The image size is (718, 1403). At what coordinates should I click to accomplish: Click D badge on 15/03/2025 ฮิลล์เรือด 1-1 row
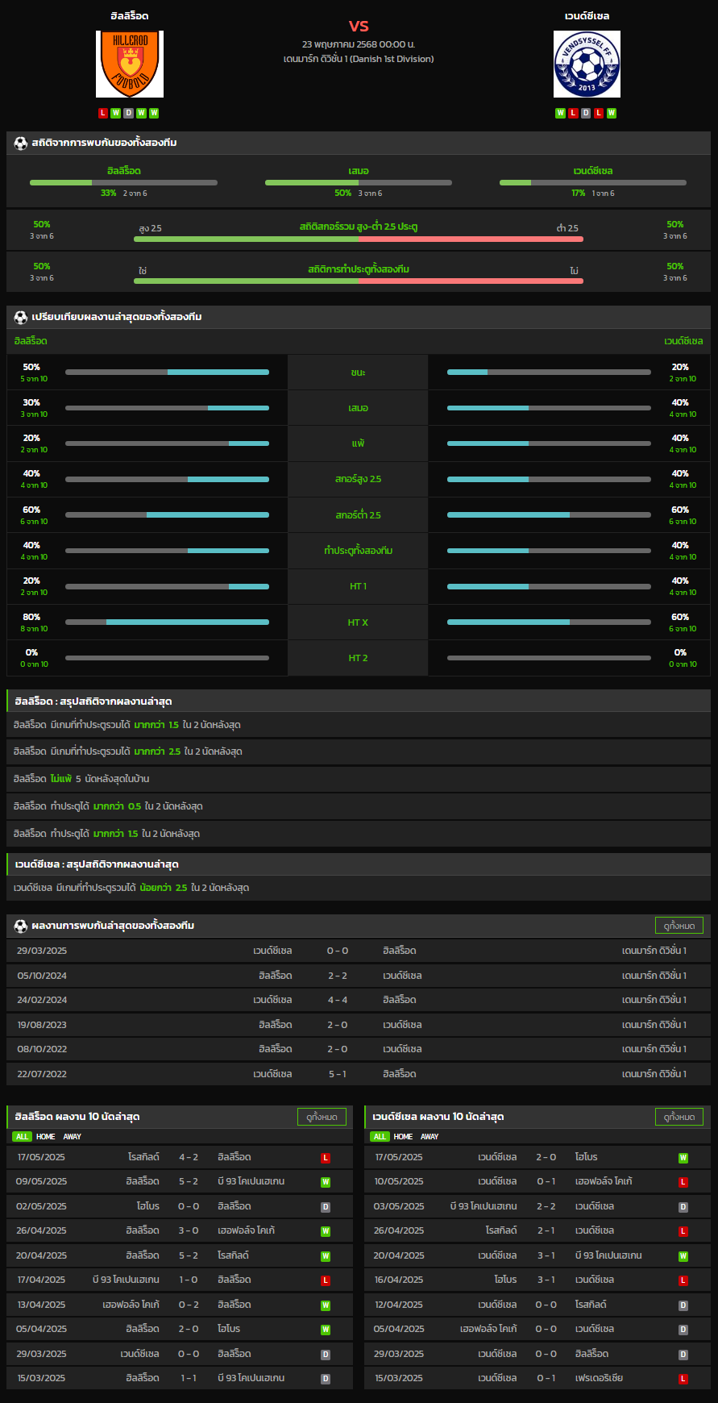326,1379
